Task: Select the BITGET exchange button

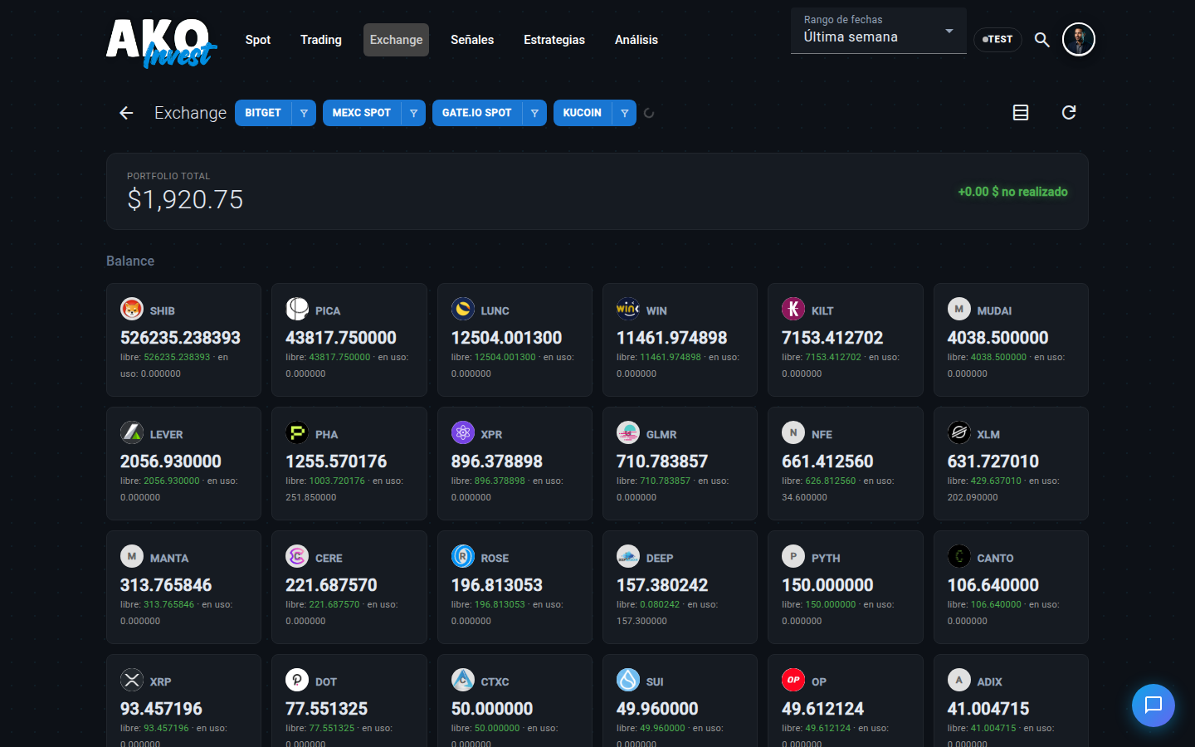Action: tap(263, 113)
